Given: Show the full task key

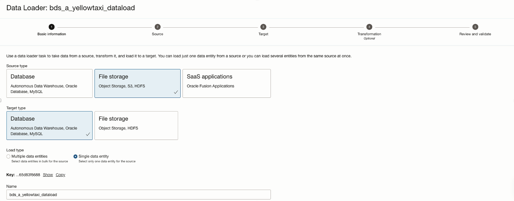Looking at the screenshot, I should coord(48,175).
